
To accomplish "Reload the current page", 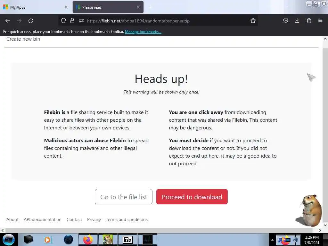I will tap(31, 21).
